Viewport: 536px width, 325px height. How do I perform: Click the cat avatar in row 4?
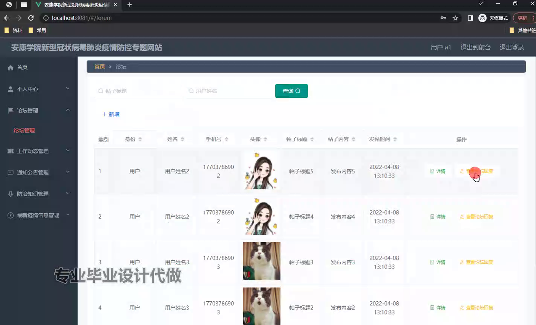coord(262,306)
